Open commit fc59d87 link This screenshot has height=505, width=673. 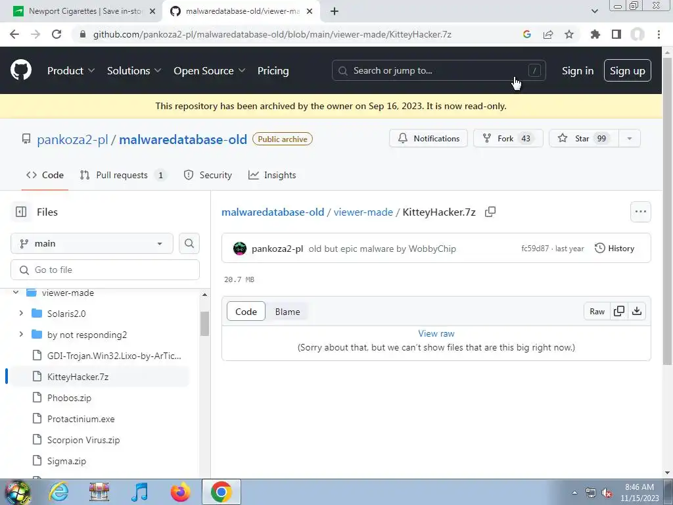pyautogui.click(x=535, y=249)
